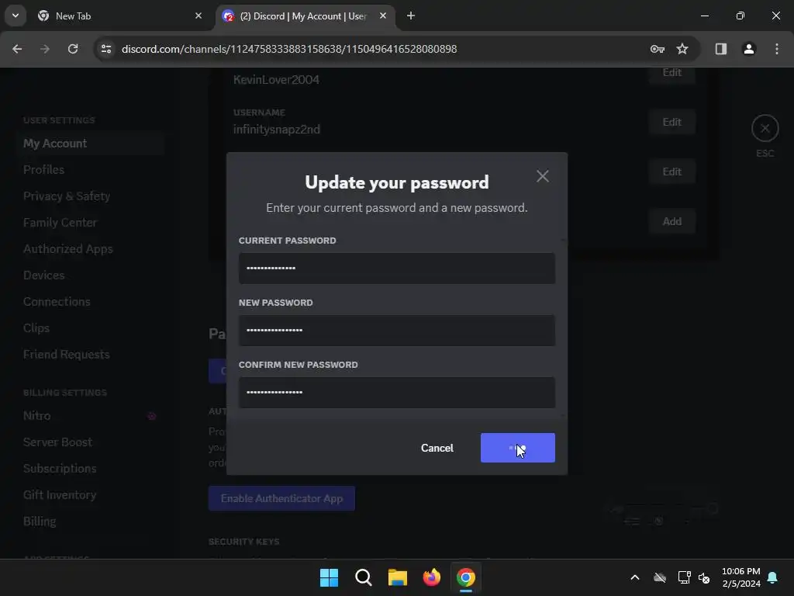794x596 pixels.
Task: Open Firefox from the taskbar
Action: tap(431, 577)
